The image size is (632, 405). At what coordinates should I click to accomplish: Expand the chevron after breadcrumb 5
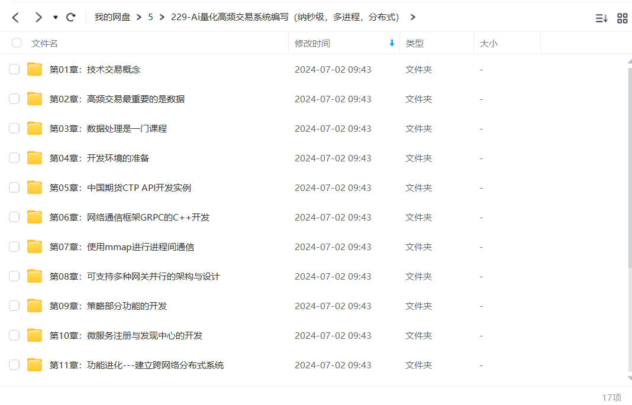[162, 17]
